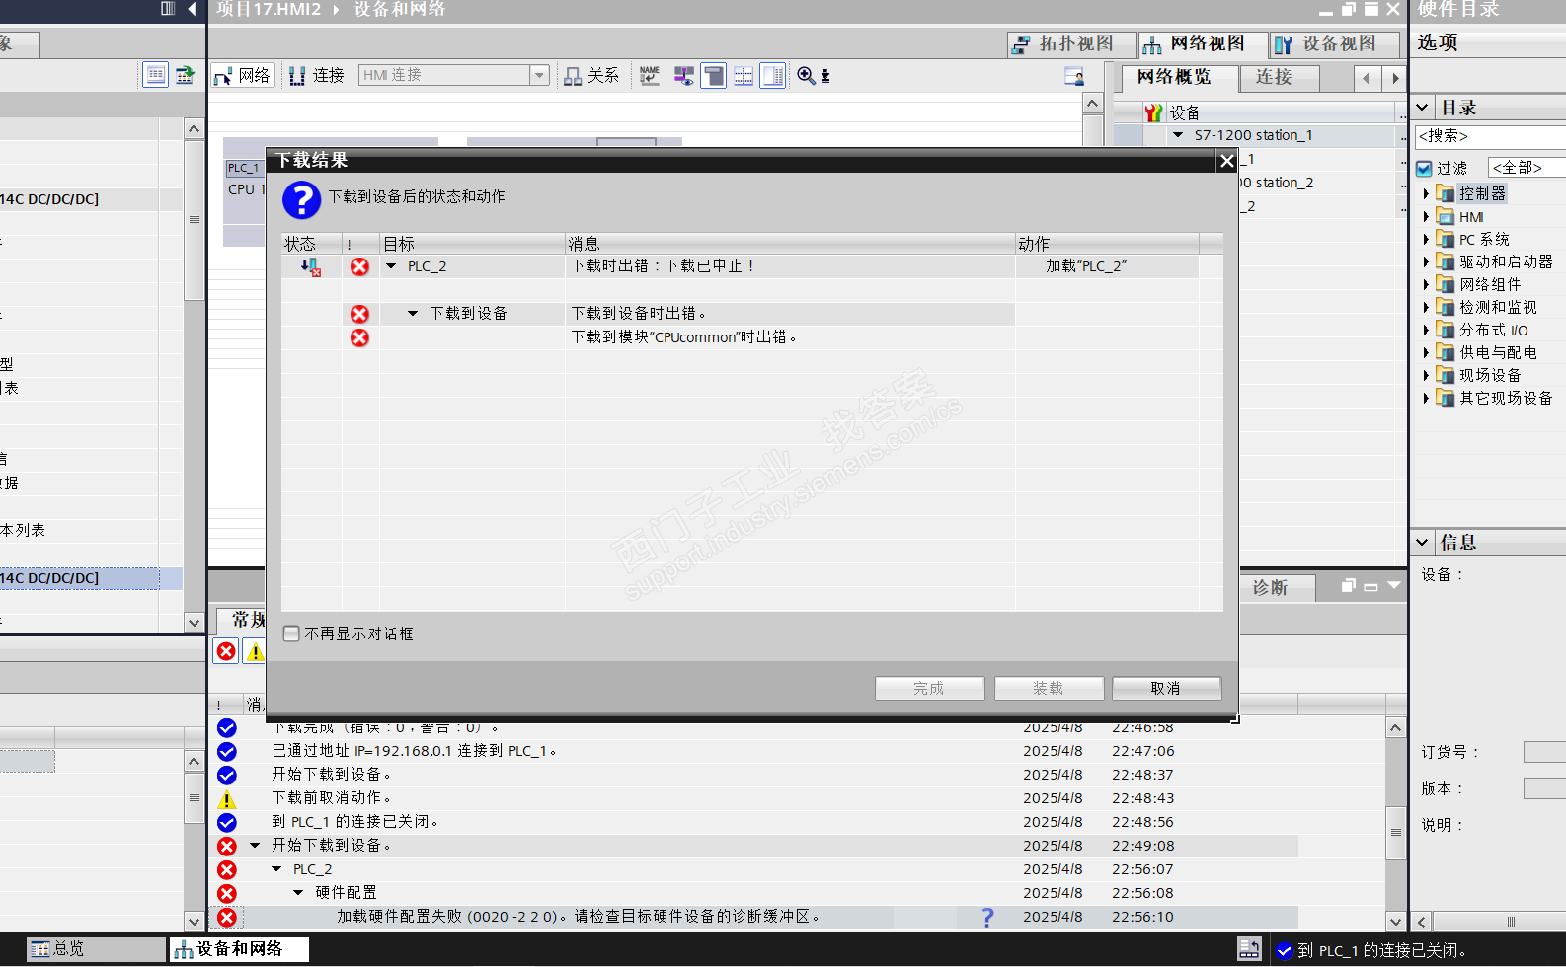Click the catalog <搜索> search field
Screen dimensions: 1566x967
pos(1490,136)
